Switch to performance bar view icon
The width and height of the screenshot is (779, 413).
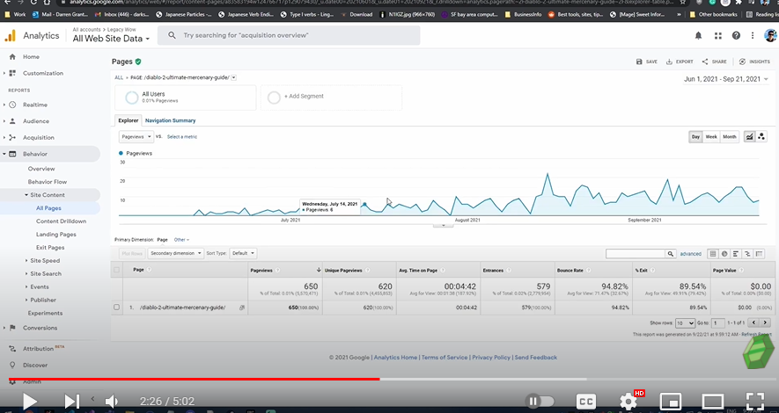[x=736, y=254]
